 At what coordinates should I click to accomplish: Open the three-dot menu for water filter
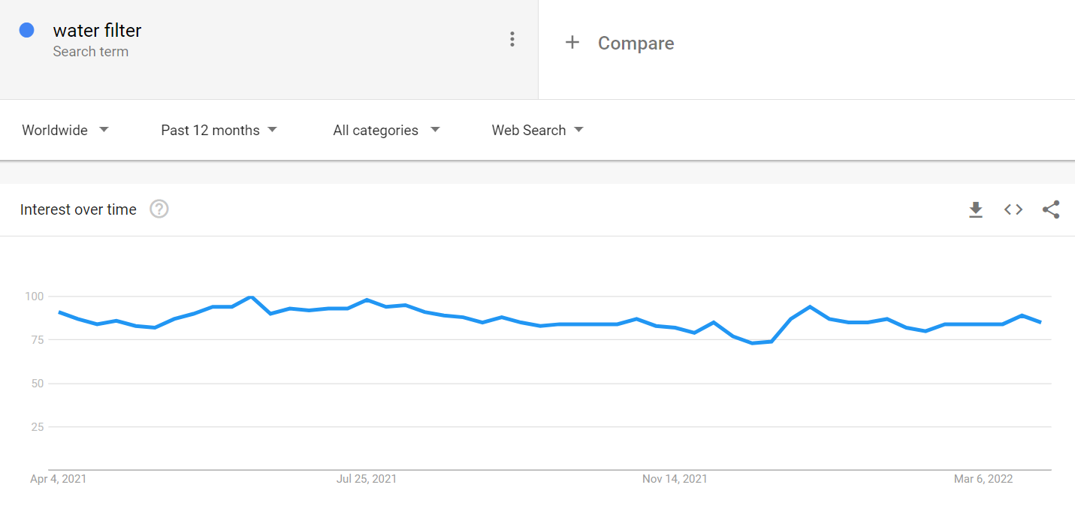tap(512, 39)
